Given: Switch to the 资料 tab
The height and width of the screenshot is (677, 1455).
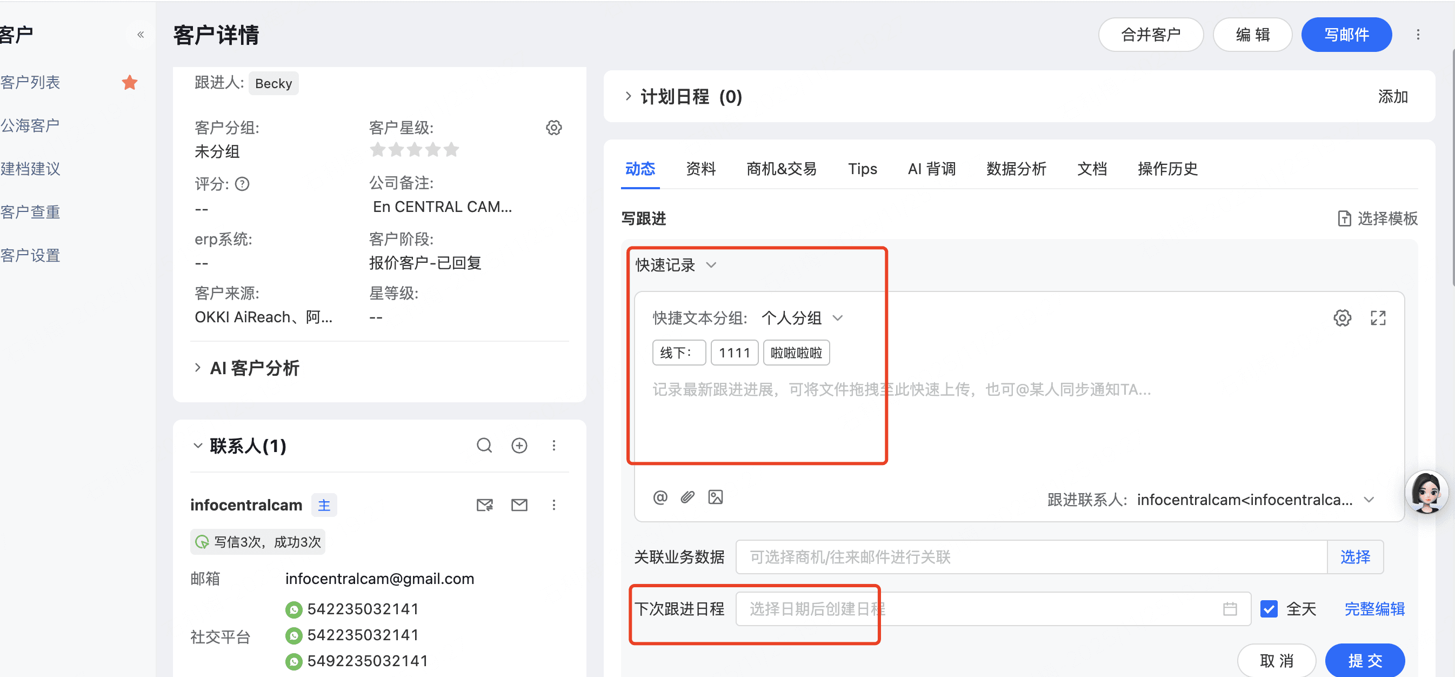Looking at the screenshot, I should coord(700,169).
